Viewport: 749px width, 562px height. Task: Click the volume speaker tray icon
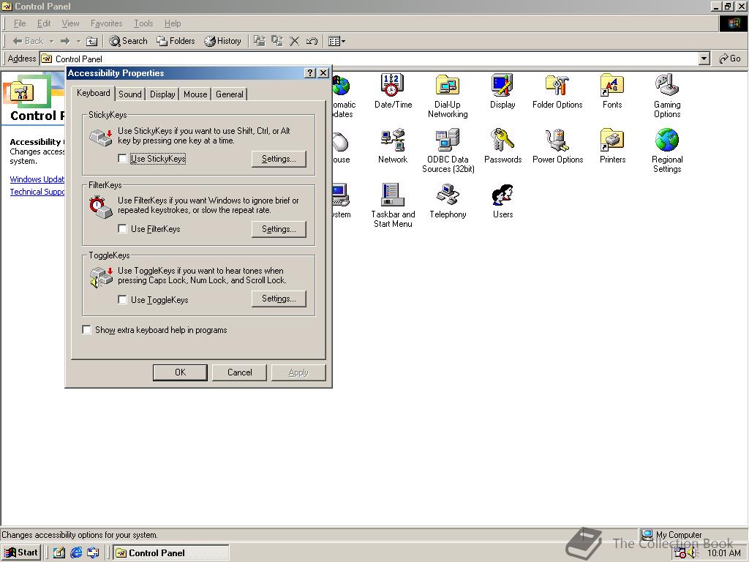[693, 553]
